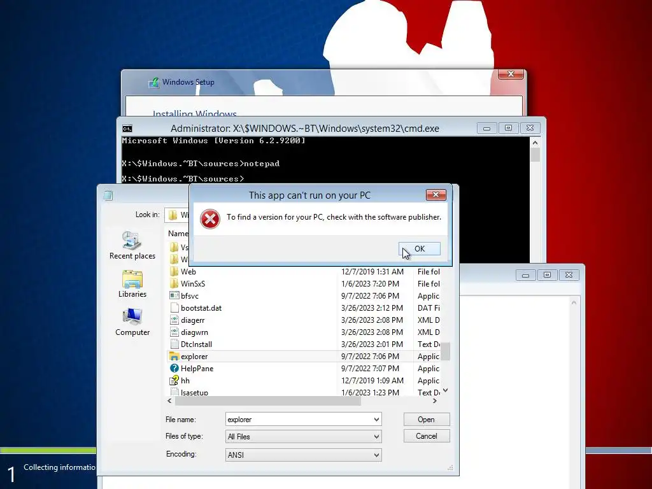
Task: Select Computer in the file dialog sidebar
Action: point(132,322)
